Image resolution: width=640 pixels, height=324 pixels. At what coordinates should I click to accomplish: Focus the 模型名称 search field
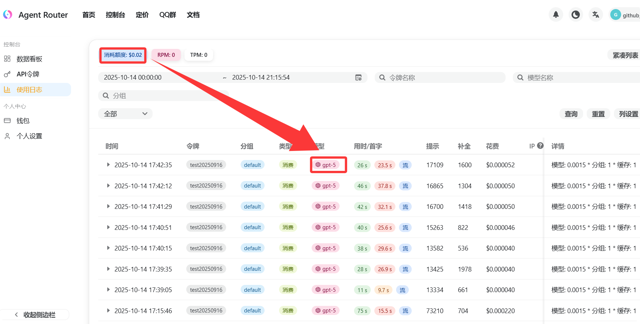tap(577, 77)
